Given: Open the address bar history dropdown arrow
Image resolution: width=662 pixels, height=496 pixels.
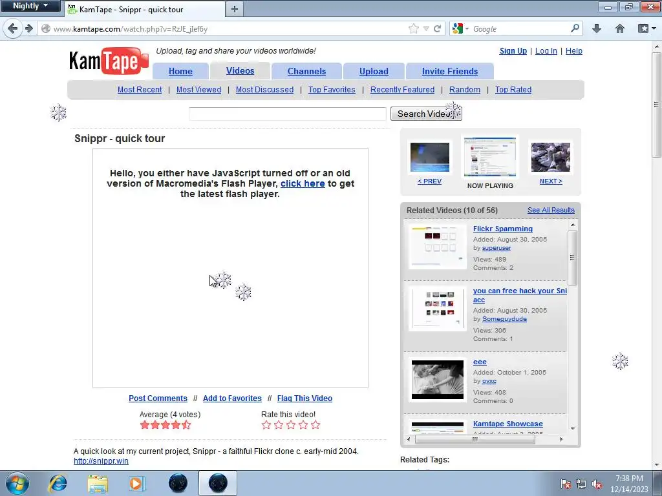Looking at the screenshot, I should 426,28.
